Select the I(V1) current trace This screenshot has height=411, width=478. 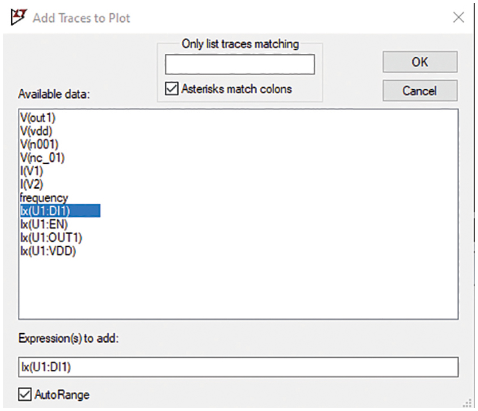(x=31, y=171)
